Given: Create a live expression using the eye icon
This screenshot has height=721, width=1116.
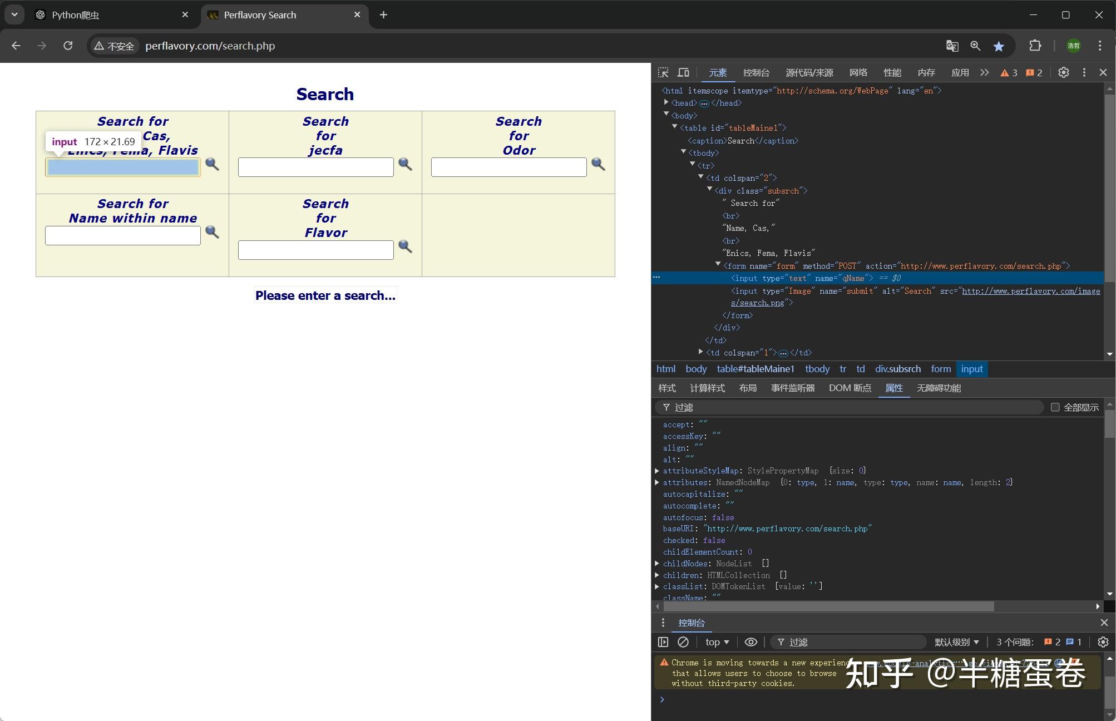Looking at the screenshot, I should [750, 642].
